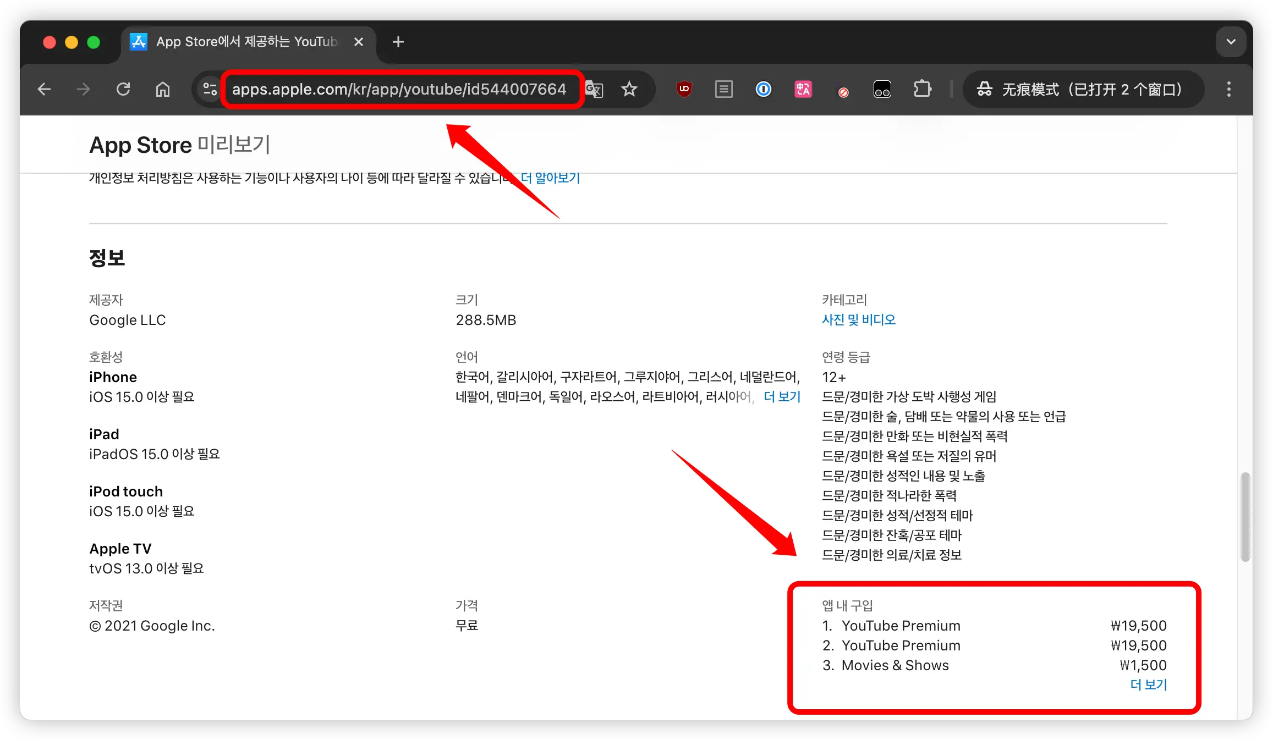Select the 288.5MB size value
The width and height of the screenshot is (1273, 740).
tap(486, 320)
